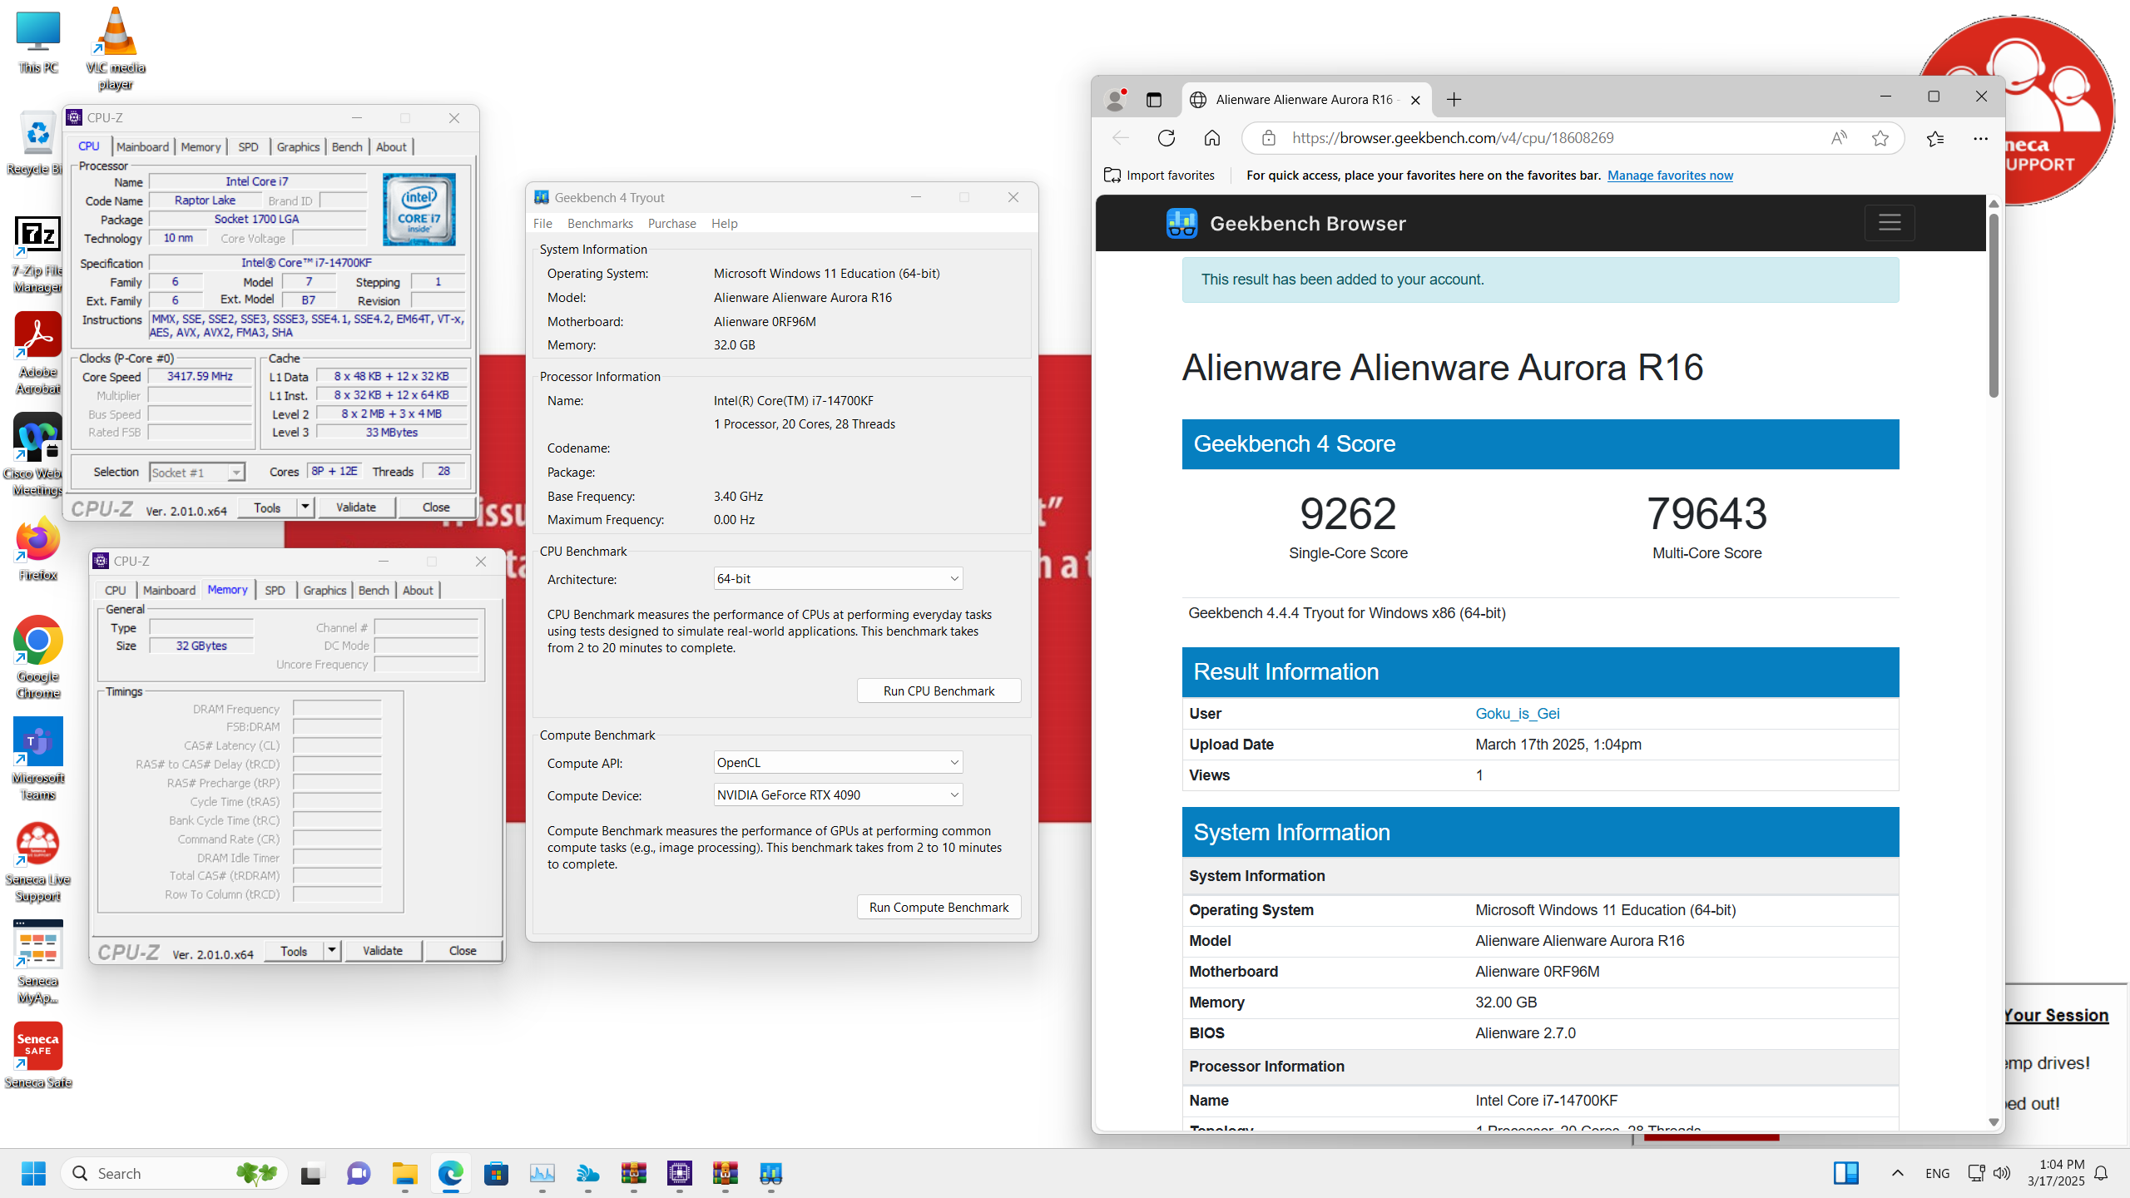This screenshot has height=1198, width=2130.
Task: Open the File menu in Geekbench
Action: click(x=542, y=223)
